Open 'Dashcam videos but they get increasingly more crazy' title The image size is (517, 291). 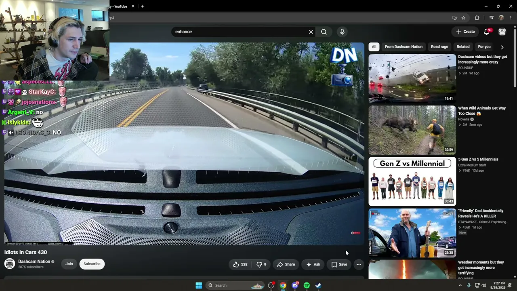coord(482,59)
